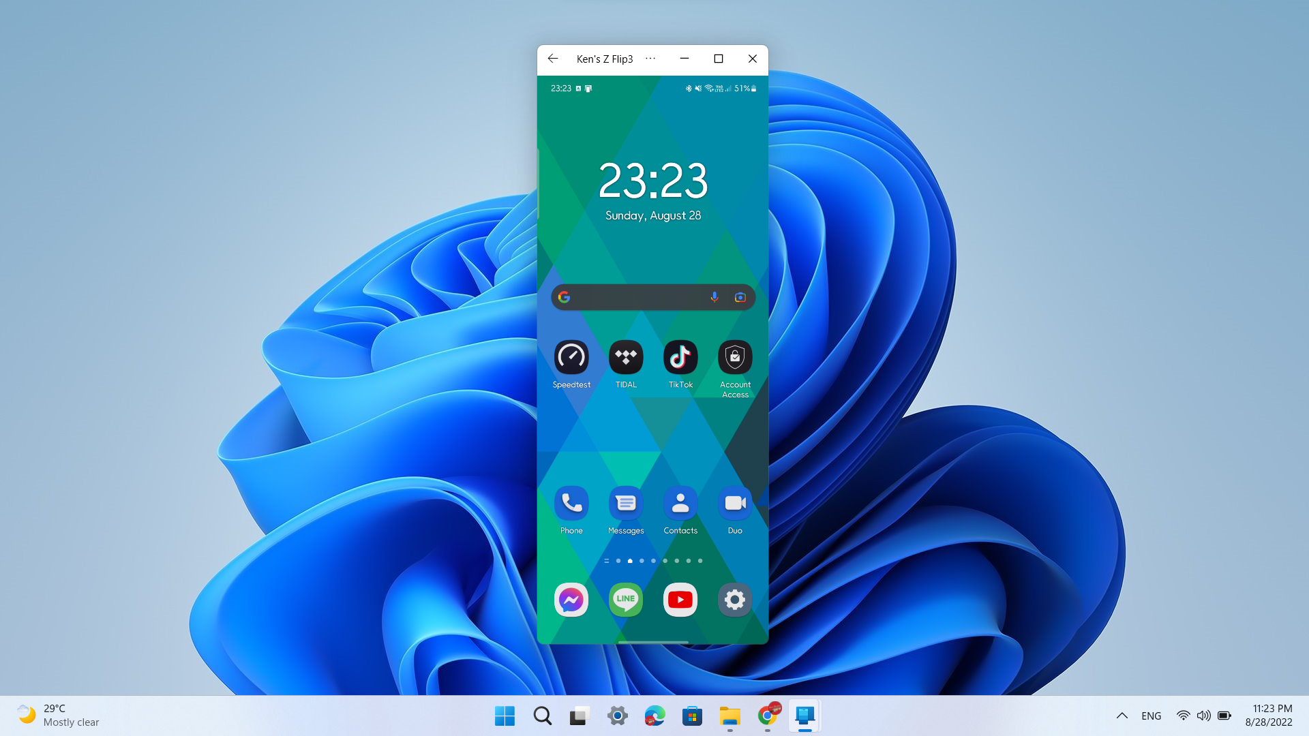Launch the TIDAL music app
The image size is (1309, 736).
[625, 356]
